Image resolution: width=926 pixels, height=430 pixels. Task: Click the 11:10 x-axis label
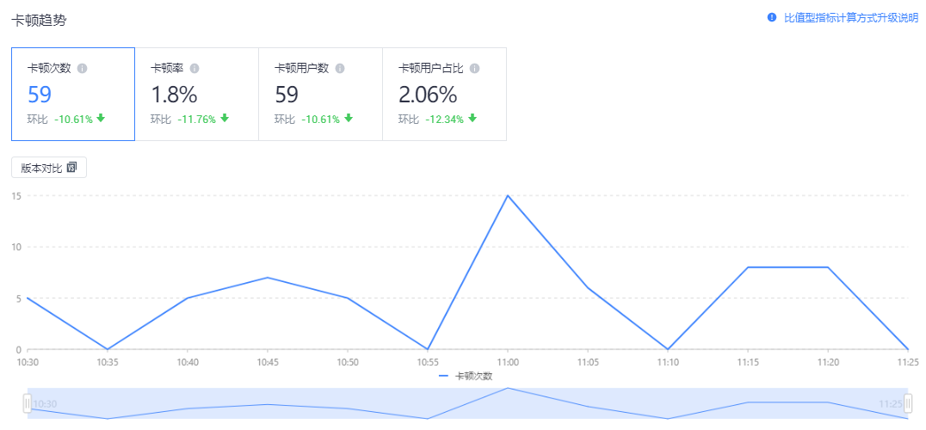coord(667,361)
